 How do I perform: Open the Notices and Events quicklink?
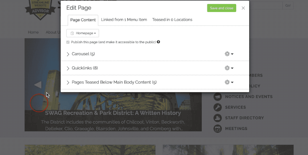click(x=249, y=97)
